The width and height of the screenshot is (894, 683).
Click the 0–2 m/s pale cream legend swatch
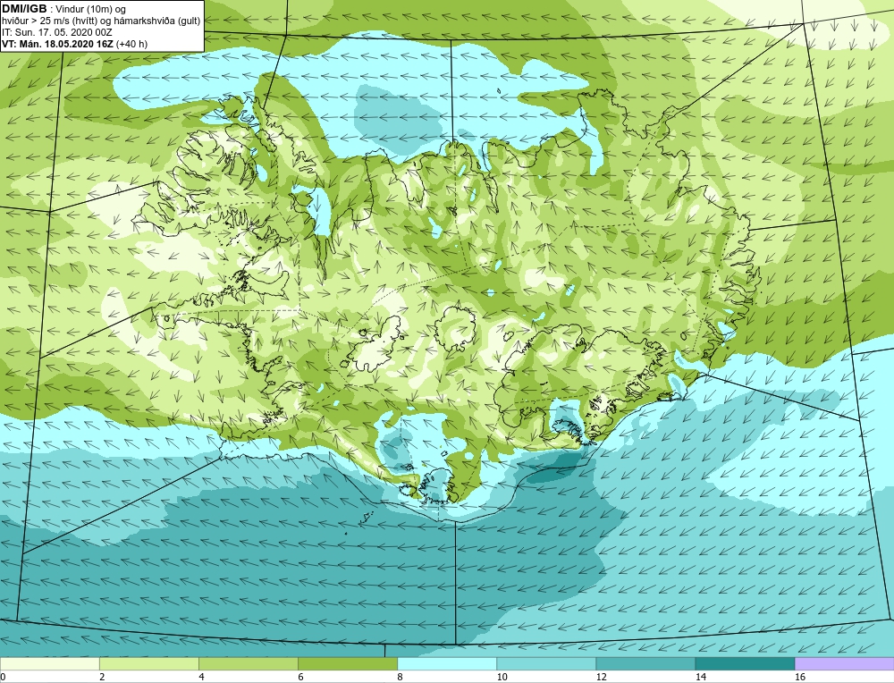[x=49, y=663]
